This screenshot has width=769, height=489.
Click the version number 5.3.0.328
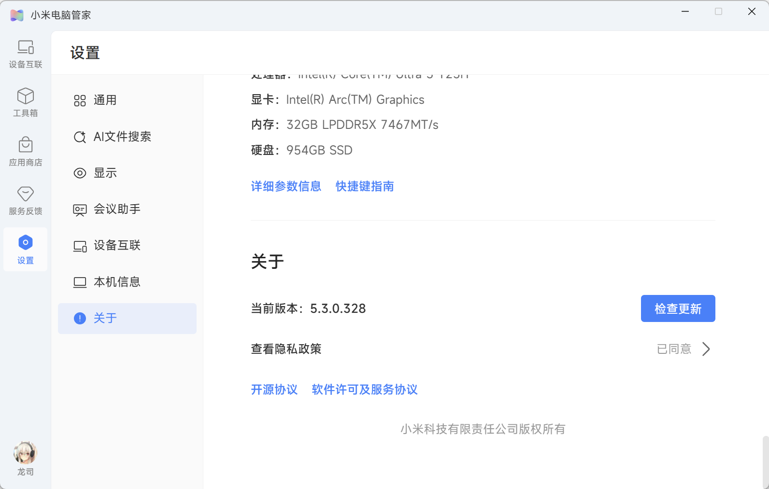click(x=338, y=308)
